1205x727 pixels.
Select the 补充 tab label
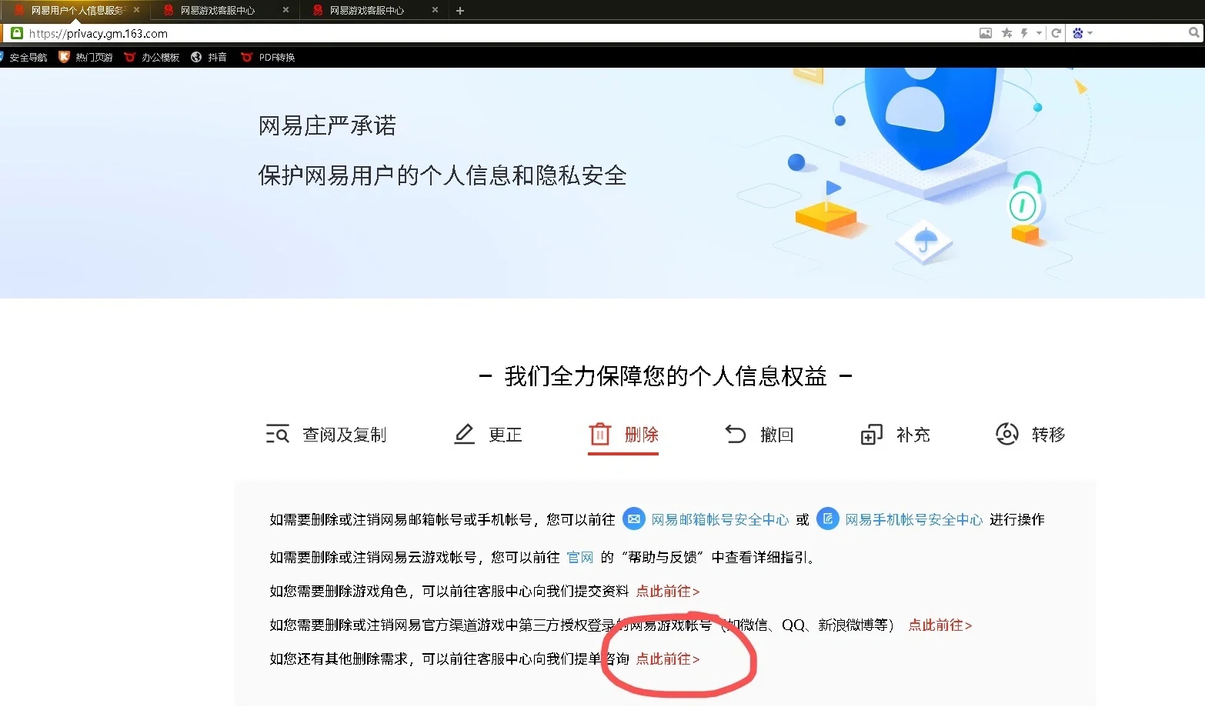pos(913,435)
